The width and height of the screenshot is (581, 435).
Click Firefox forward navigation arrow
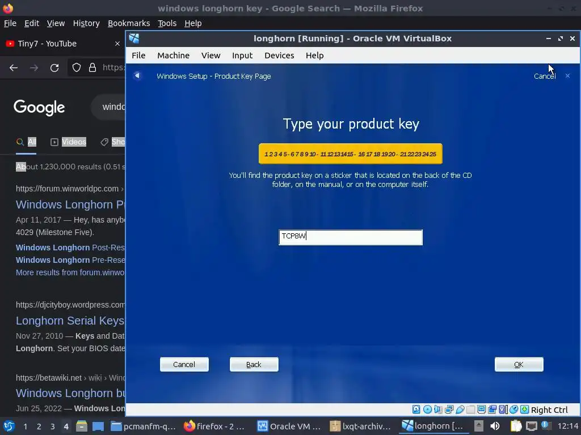[34, 68]
